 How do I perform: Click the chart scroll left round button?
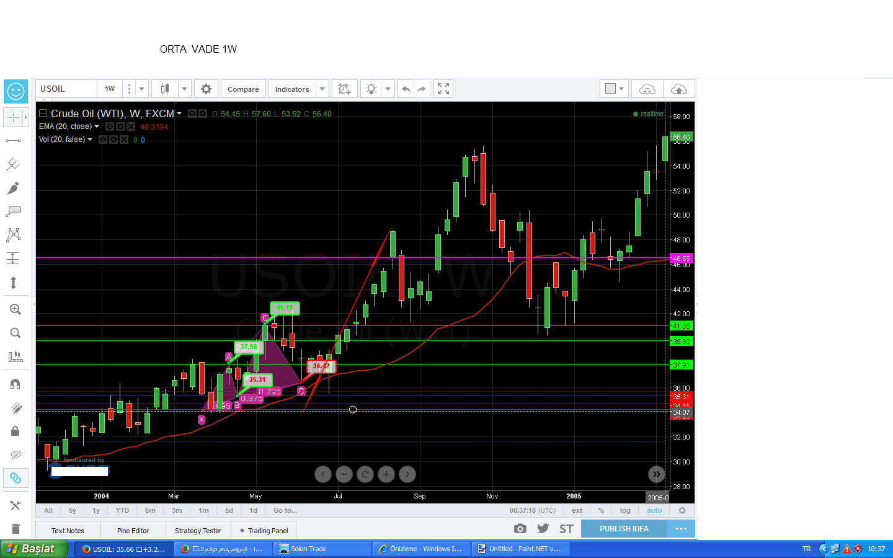click(x=323, y=474)
